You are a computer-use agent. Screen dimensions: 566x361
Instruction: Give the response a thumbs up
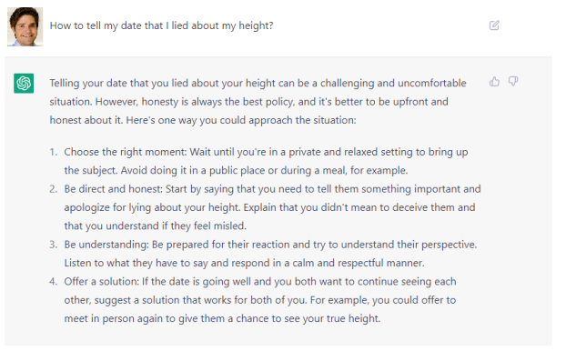click(x=494, y=82)
